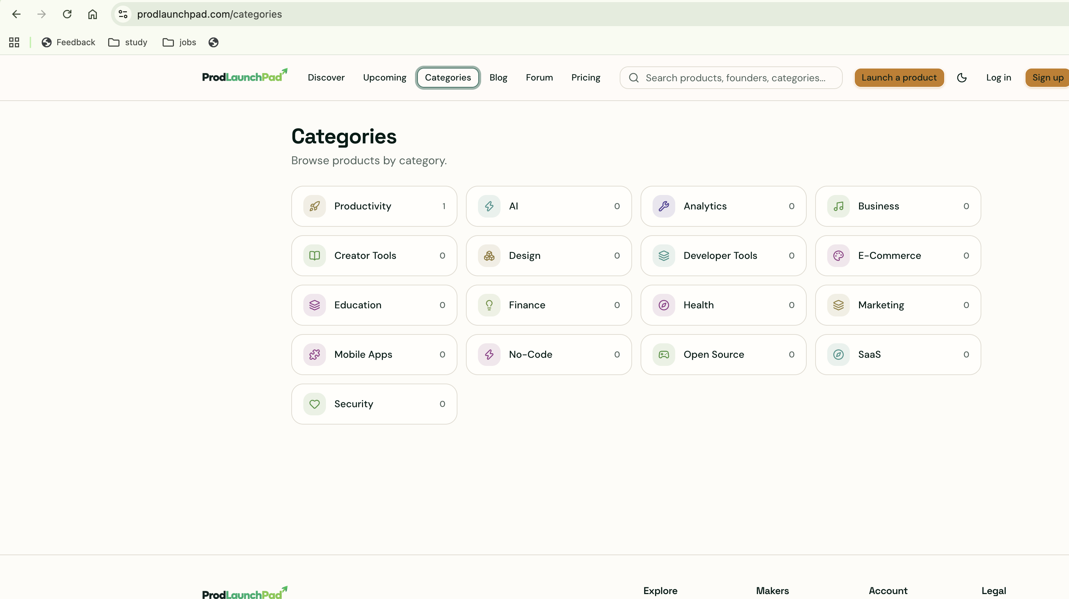Open the Discover nav item
Screen dimensions: 1069x599
(326, 77)
